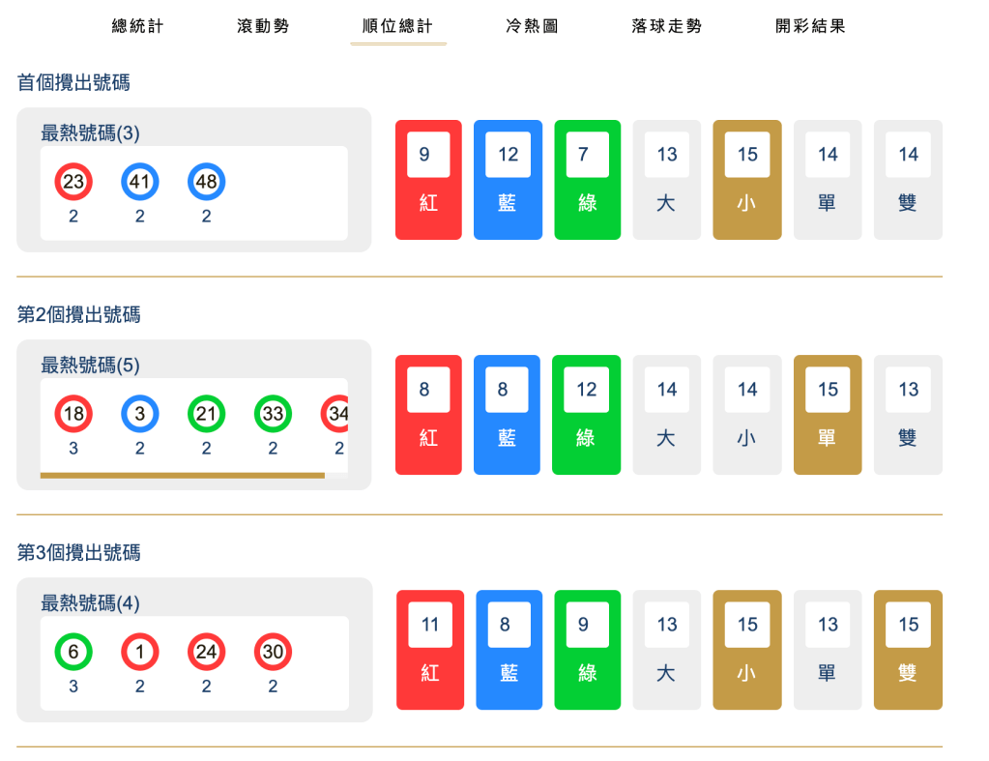The image size is (989, 761).
Task: Click green ball 21 hot number
Action: (x=205, y=414)
